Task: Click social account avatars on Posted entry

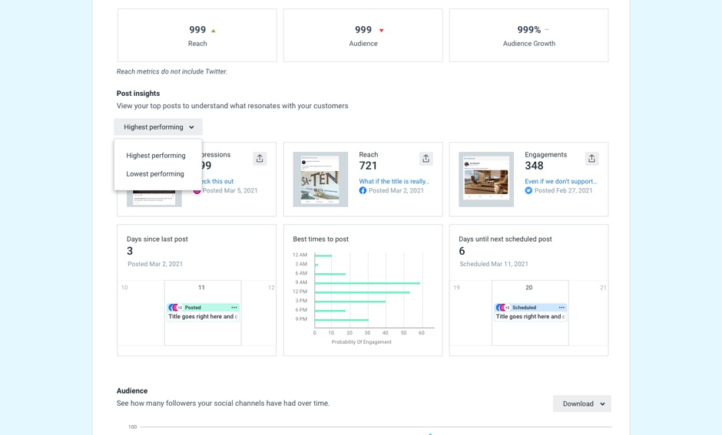Action: 175,307
